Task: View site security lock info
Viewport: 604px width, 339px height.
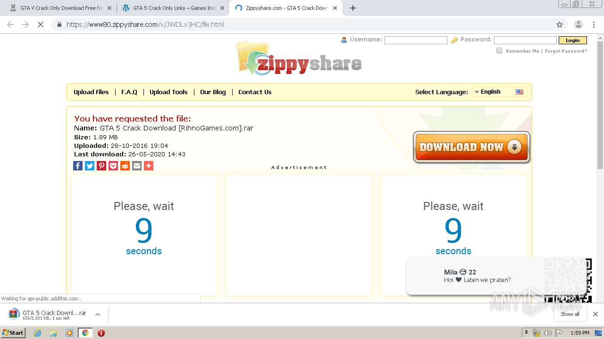Action: click(x=59, y=24)
